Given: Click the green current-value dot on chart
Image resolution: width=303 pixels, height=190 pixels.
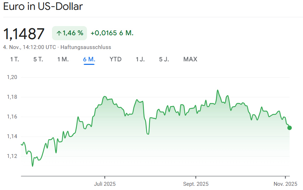Looking at the screenshot, I should (290, 128).
